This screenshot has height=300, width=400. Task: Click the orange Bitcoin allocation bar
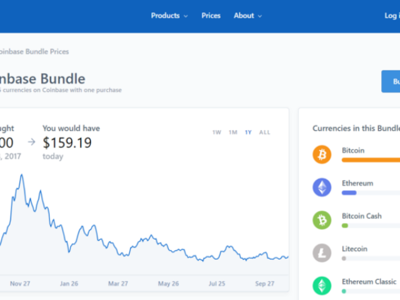(371, 160)
